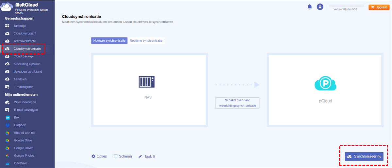Screen dimensions: 392x168
Task: Select Cloudsynchronisatie in the sidebar
Action: [27, 49]
